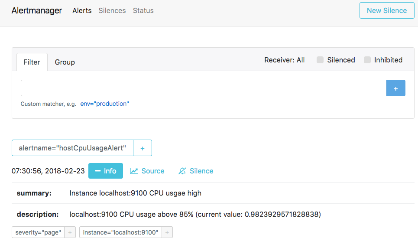Open the Alerts navigation item
Viewport: 418px width, 248px height.
tap(82, 10)
